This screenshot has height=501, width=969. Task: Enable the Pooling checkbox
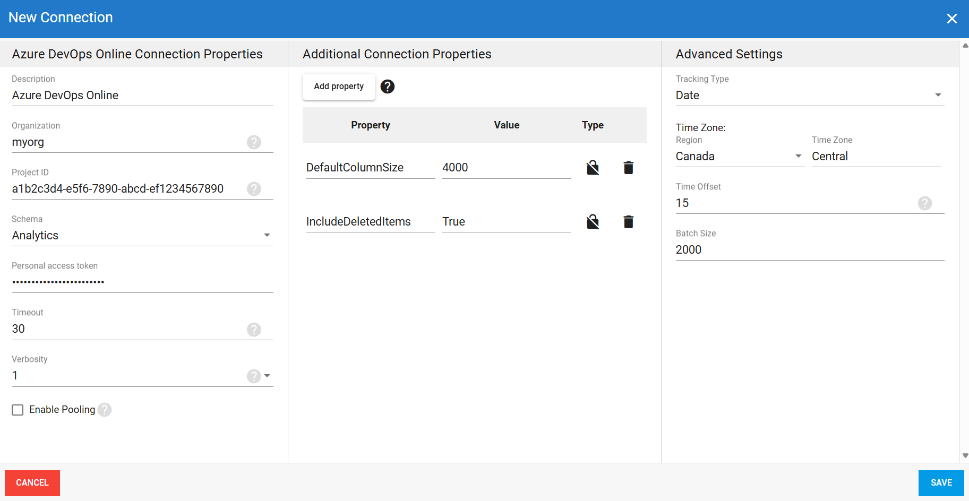pyautogui.click(x=18, y=410)
